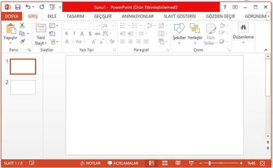Click Convert to SmartArt icon
The height and width of the screenshot is (168, 273).
161,42
